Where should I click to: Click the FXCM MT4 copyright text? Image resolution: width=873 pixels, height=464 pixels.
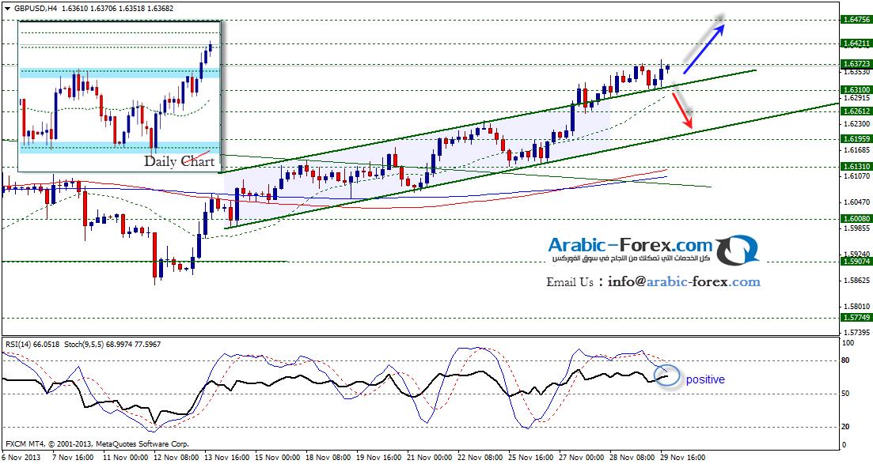[x=97, y=444]
